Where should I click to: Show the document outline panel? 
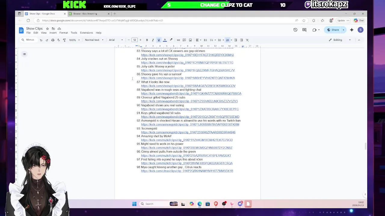[24, 54]
